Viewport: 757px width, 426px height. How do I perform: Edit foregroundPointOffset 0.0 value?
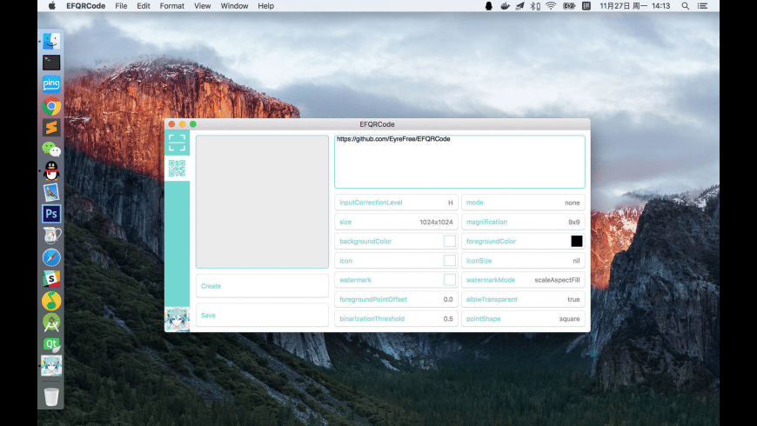click(396, 299)
